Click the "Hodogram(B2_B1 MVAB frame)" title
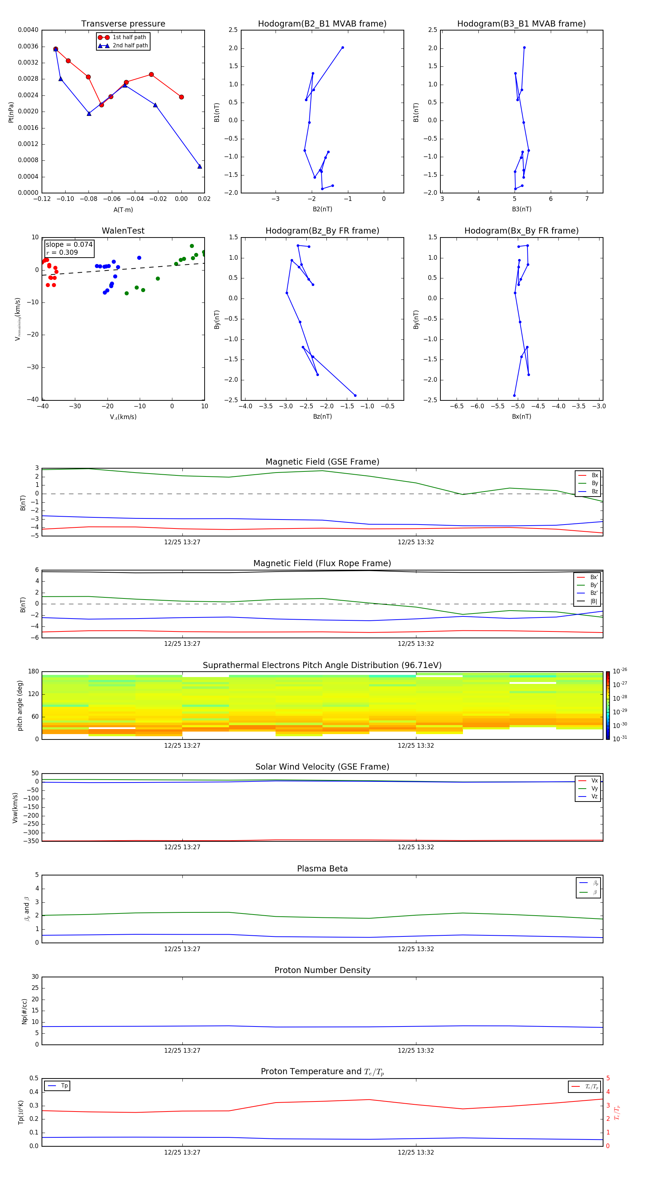Viewport: 645px width, 1184px height. coord(322,24)
